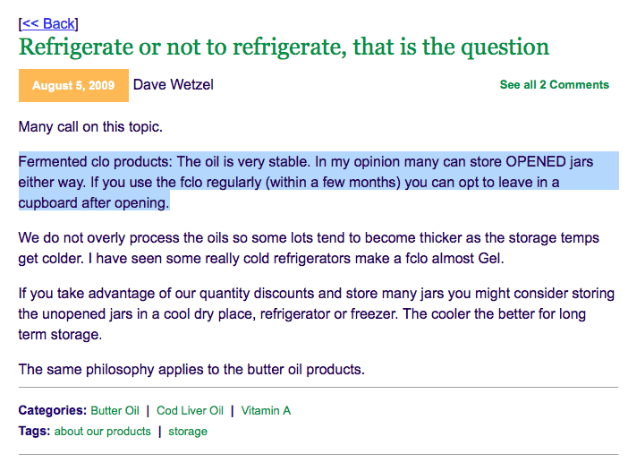628x471 pixels.
Task: Click the "Many call on this topic." sentence
Action: 90,127
